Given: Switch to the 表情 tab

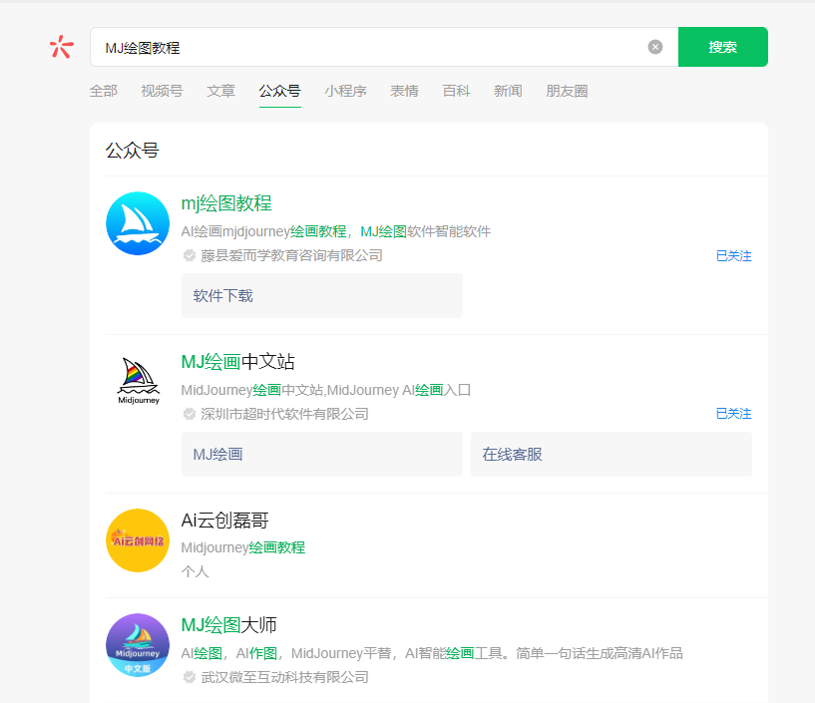Looking at the screenshot, I should point(404,92).
